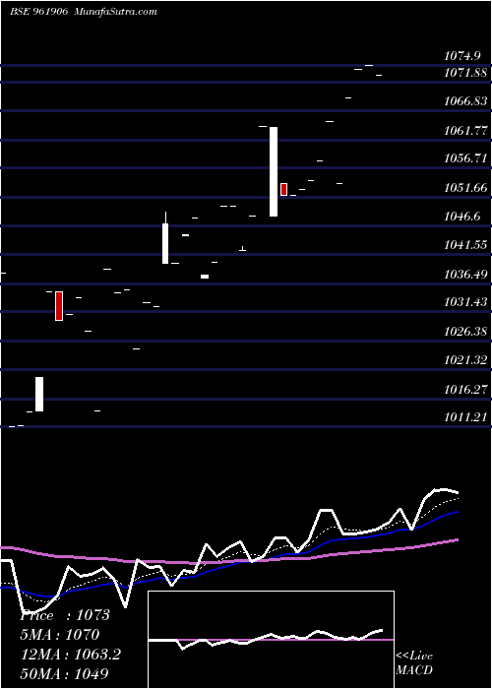
Task: Click the tall white candlestick near 1061.77
Action: coord(274,171)
